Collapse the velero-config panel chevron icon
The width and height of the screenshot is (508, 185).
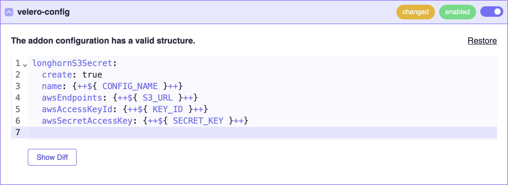9,12
